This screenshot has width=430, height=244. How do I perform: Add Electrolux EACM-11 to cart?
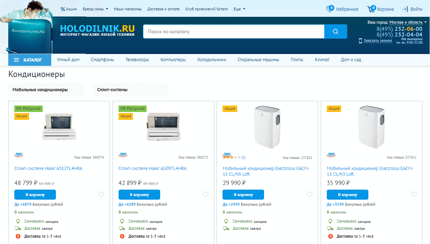point(243,195)
